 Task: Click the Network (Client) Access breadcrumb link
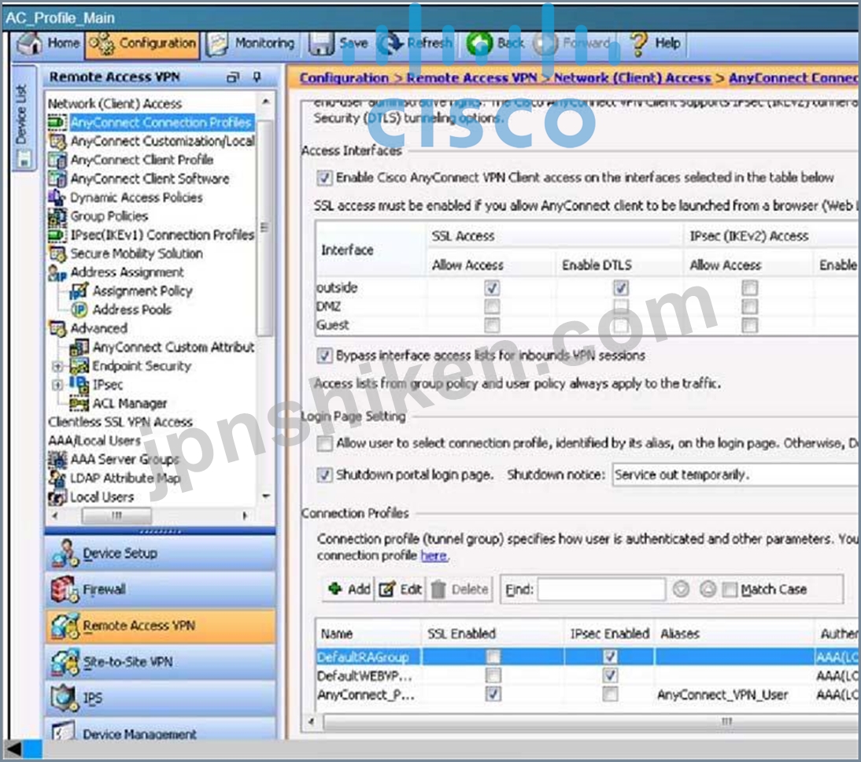point(632,78)
